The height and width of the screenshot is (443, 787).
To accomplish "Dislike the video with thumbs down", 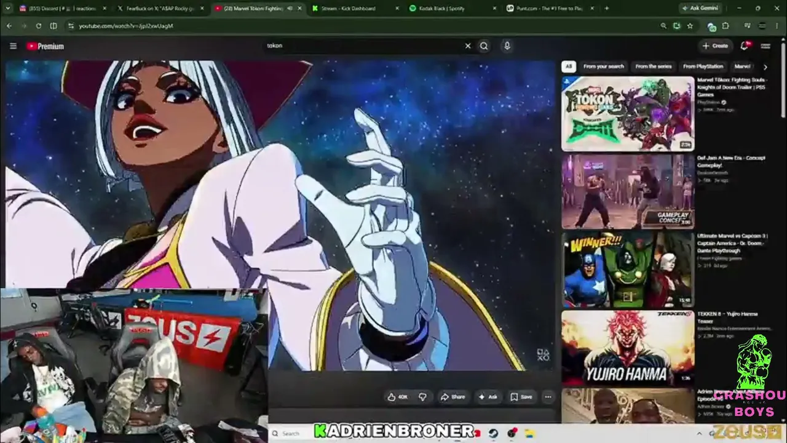I will 422,397.
